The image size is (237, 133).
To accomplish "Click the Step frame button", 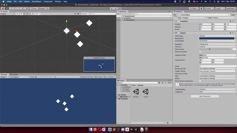I will coord(120,8).
